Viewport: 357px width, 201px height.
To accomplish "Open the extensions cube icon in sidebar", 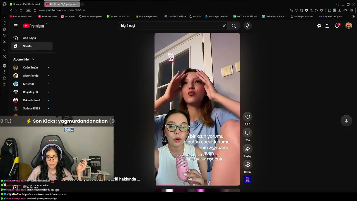I will point(4,78).
